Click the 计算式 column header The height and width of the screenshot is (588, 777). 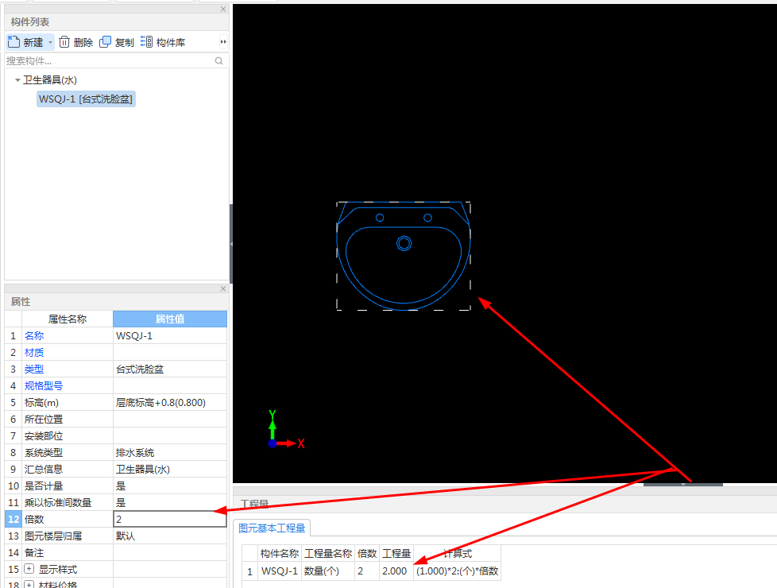point(457,553)
